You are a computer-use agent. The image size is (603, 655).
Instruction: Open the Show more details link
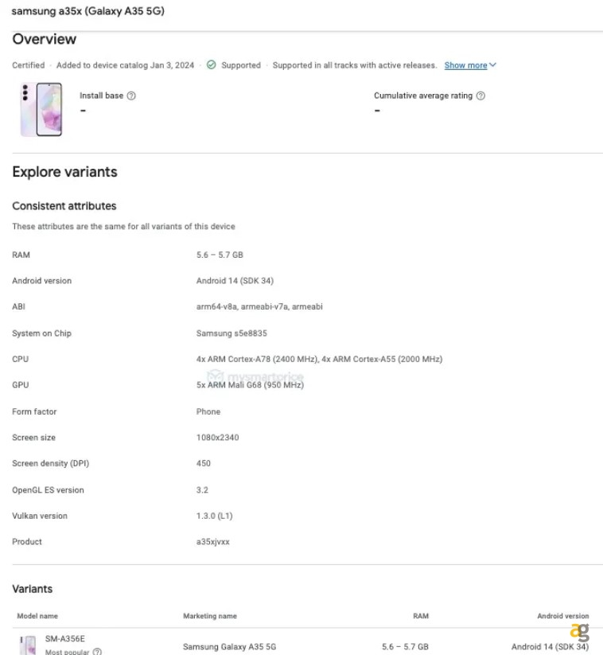465,65
